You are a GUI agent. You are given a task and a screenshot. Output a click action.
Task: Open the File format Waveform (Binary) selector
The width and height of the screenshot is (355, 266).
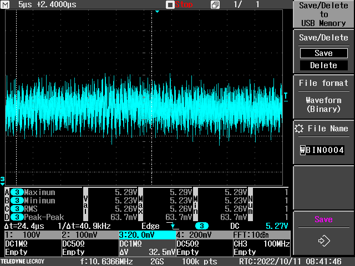pyautogui.click(x=323, y=104)
